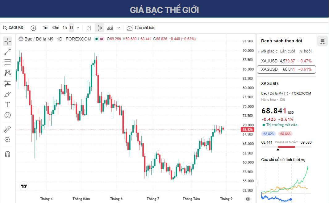Sort by %Thđổi column
The image size is (329, 203).
click(305, 51)
